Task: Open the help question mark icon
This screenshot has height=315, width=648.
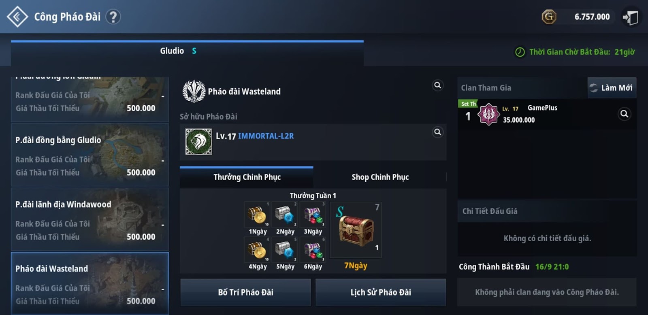Action: (113, 17)
